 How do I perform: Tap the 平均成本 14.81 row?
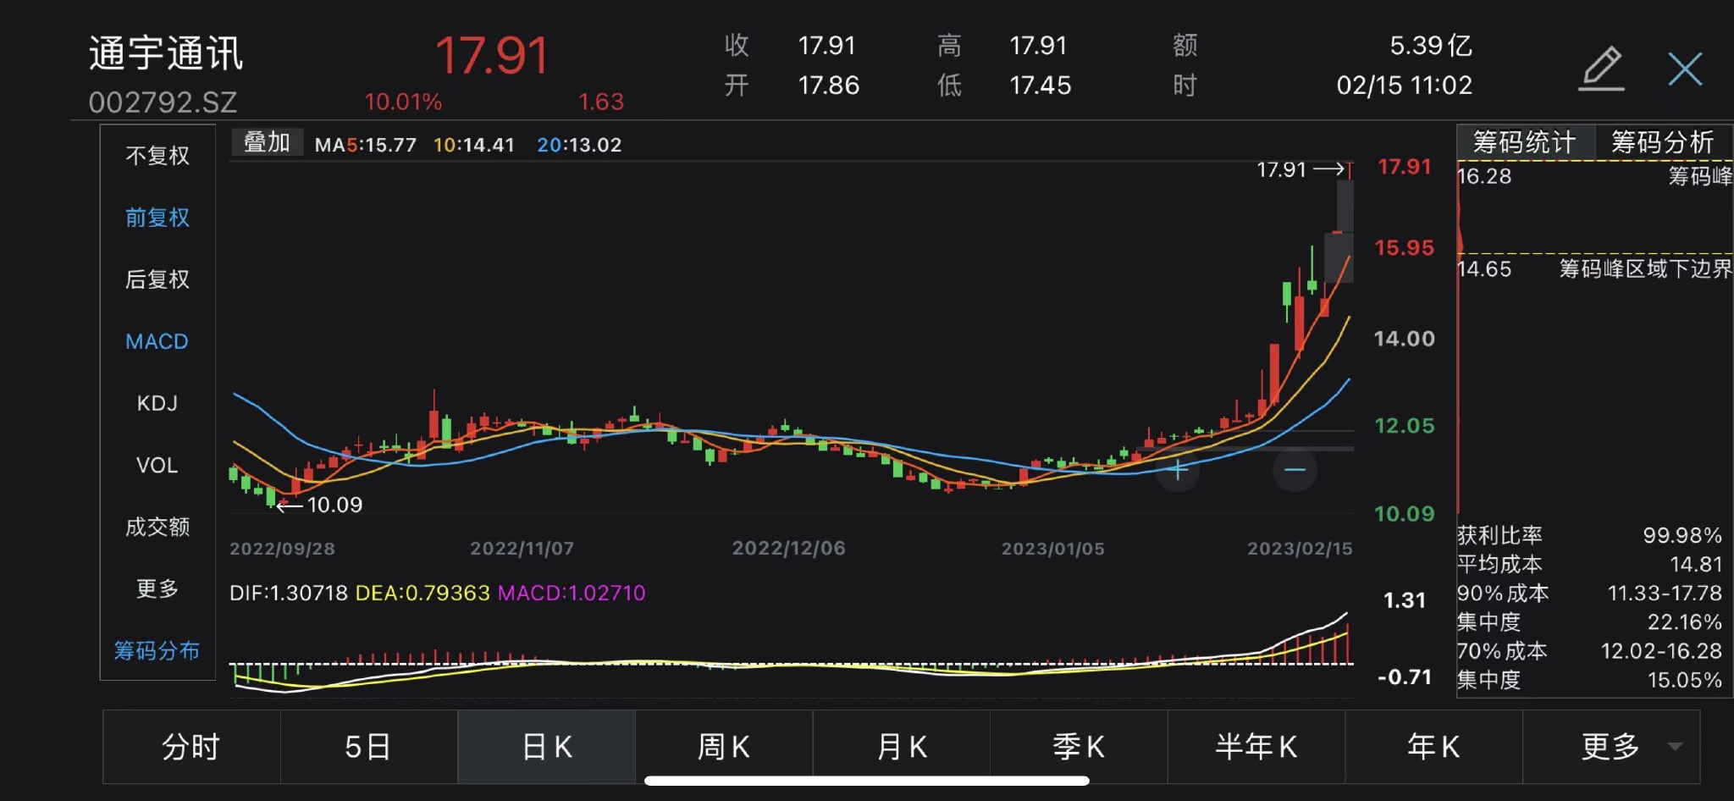pyautogui.click(x=1589, y=564)
